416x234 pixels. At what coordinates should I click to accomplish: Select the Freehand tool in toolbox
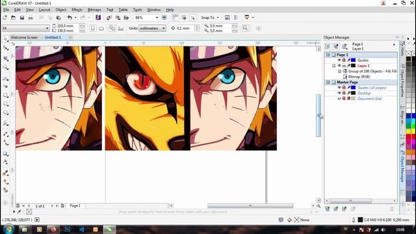coord(6,79)
